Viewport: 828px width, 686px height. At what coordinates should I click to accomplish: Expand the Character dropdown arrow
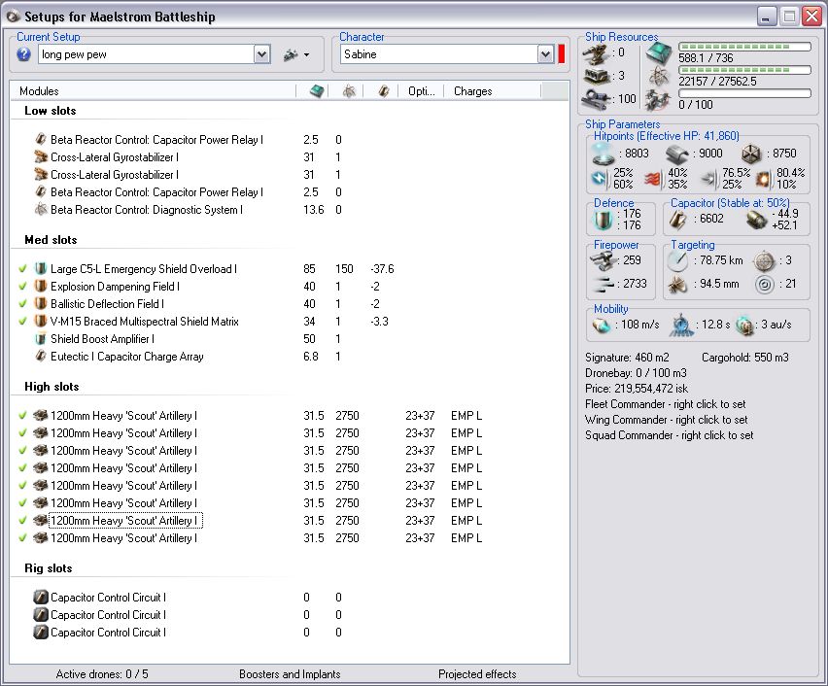click(x=545, y=53)
